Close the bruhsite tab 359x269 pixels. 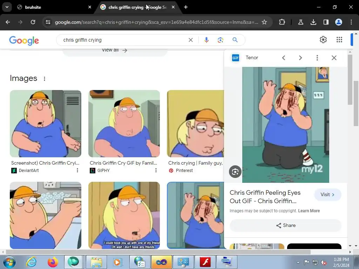(x=90, y=7)
